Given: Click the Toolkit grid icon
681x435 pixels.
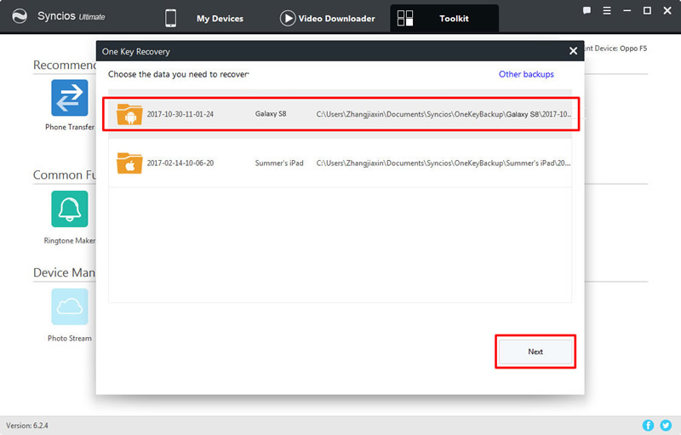Looking at the screenshot, I should coord(405,18).
